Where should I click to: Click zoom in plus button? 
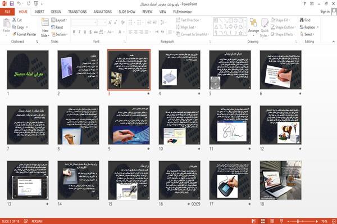pyautogui.click(x=317, y=221)
